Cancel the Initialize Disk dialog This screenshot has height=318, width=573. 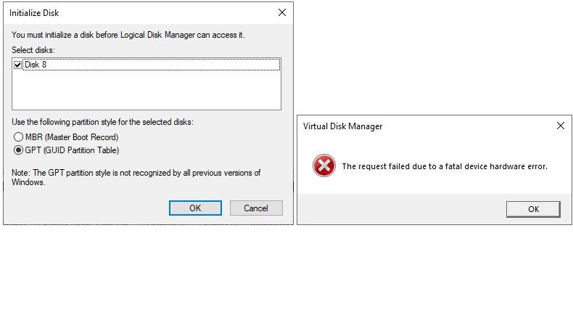(256, 208)
